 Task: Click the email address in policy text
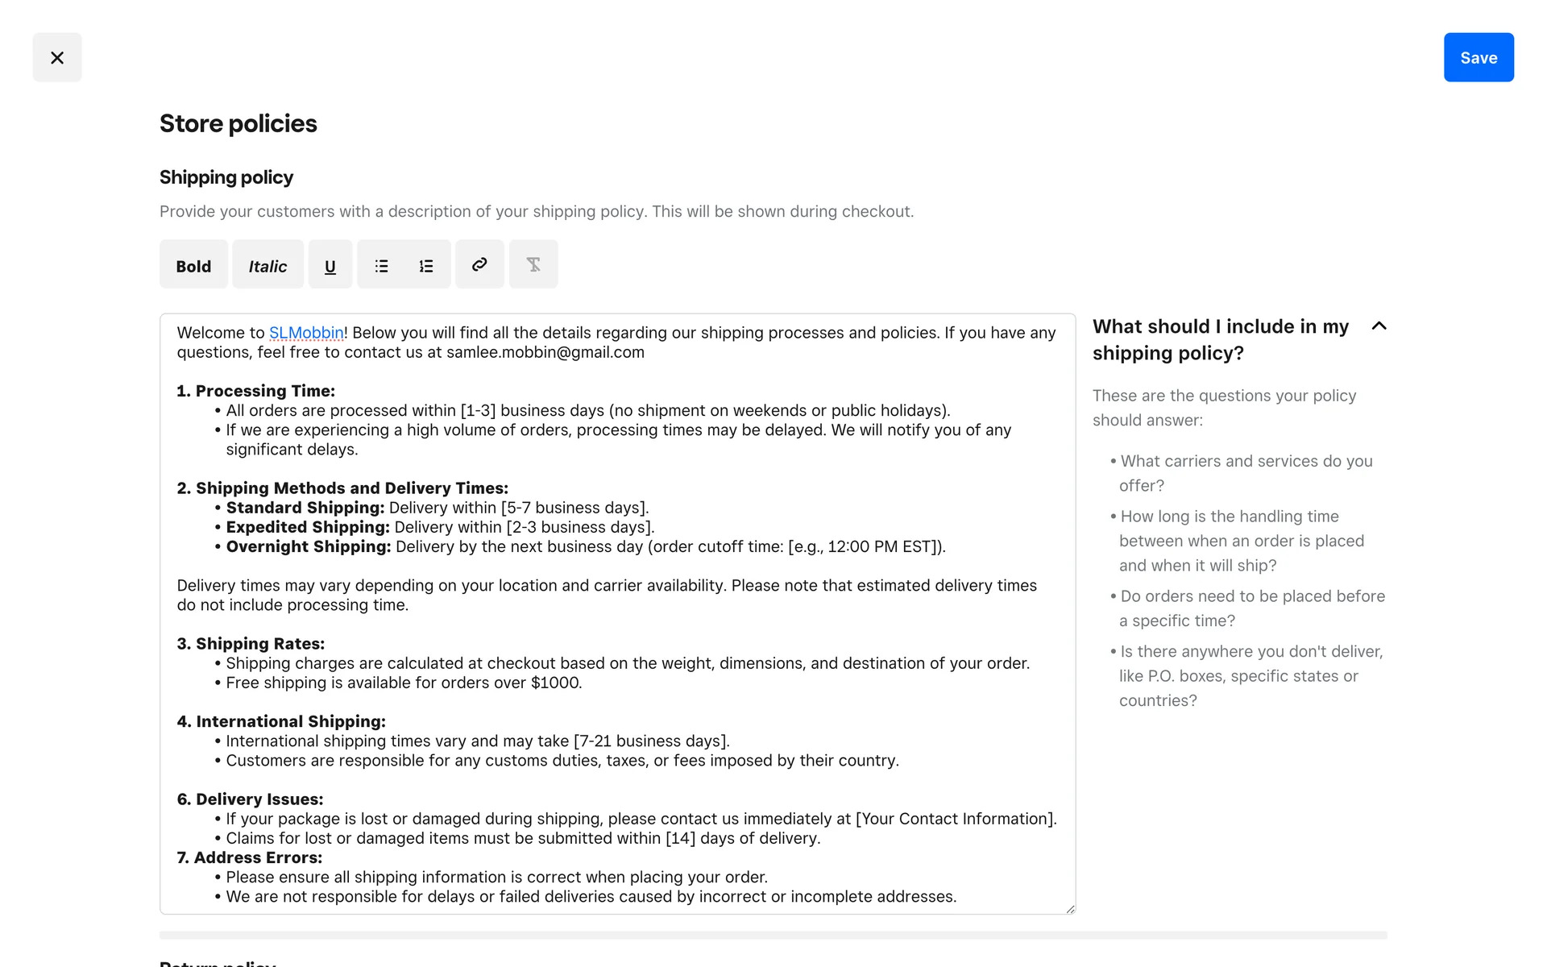(545, 352)
